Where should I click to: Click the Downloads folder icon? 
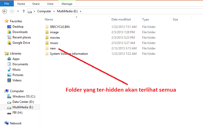coord(9,32)
